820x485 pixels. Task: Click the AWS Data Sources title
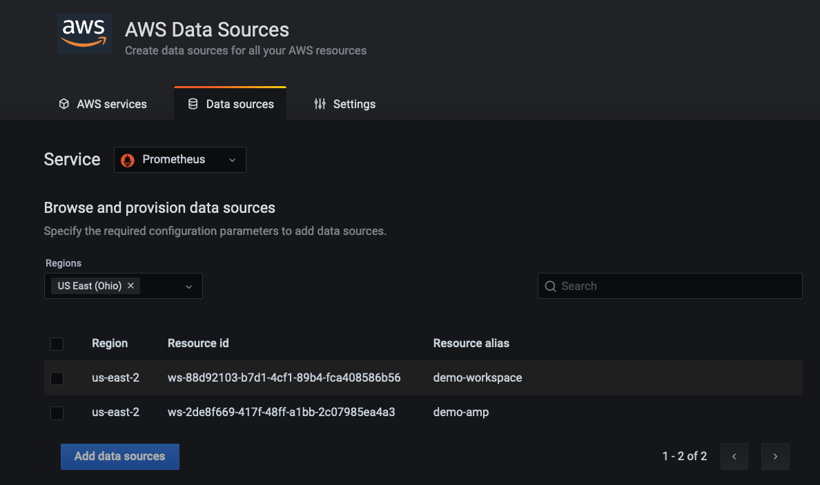pyautogui.click(x=206, y=30)
